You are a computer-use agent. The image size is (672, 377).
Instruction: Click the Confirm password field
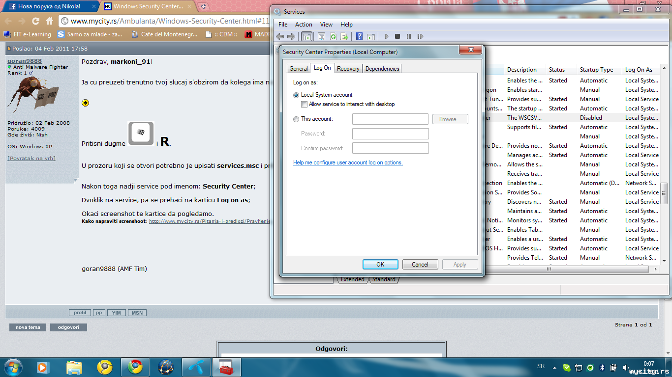391,148
